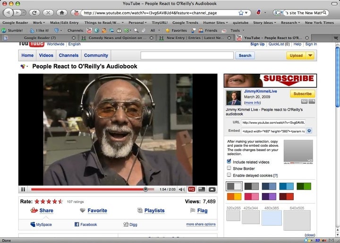Click the browser Stop loading icon
Viewport: 340px width, 243px height.
point(48,13)
